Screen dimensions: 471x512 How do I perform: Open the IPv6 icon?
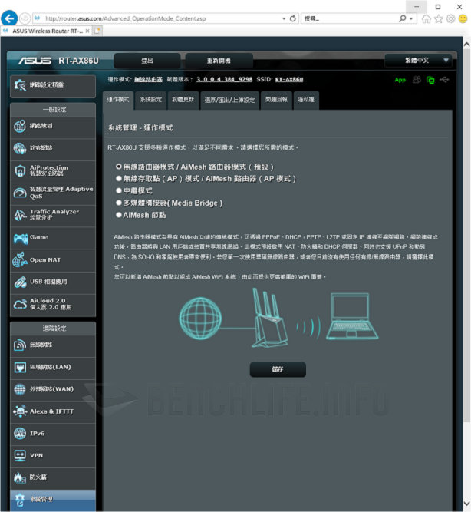[x=20, y=434]
